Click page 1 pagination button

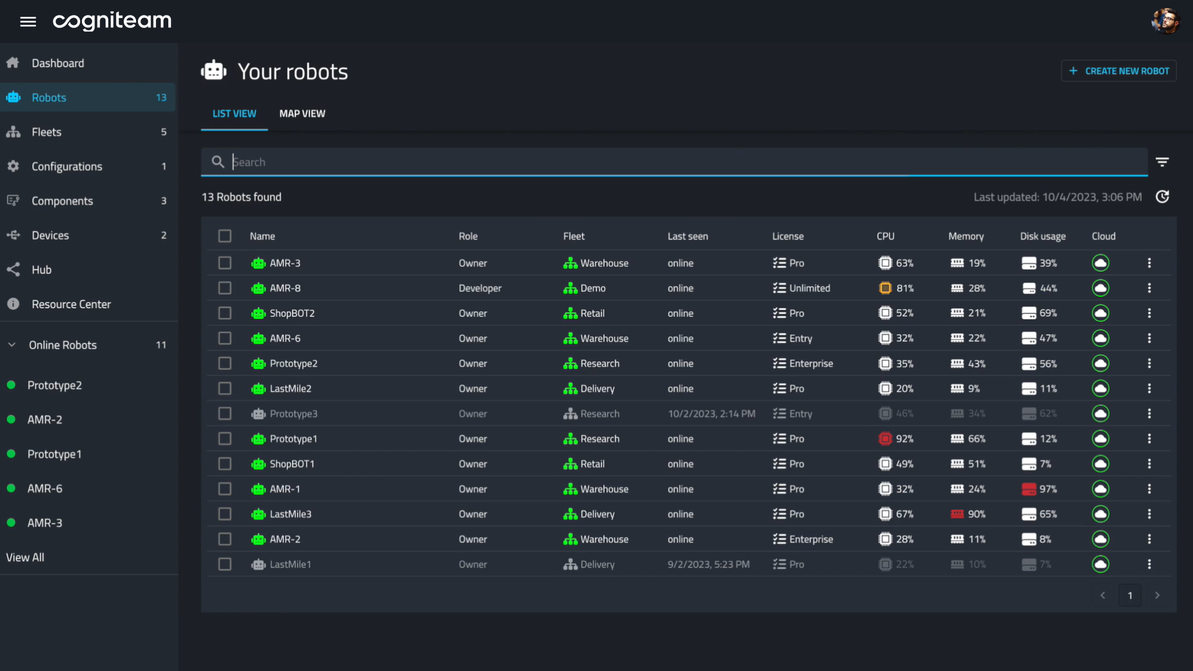[x=1130, y=595]
